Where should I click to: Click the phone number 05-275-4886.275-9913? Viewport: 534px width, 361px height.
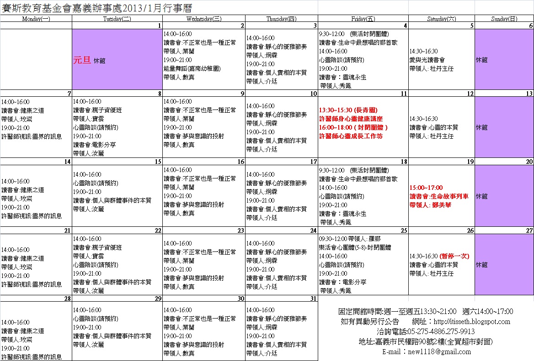pyautogui.click(x=441, y=331)
